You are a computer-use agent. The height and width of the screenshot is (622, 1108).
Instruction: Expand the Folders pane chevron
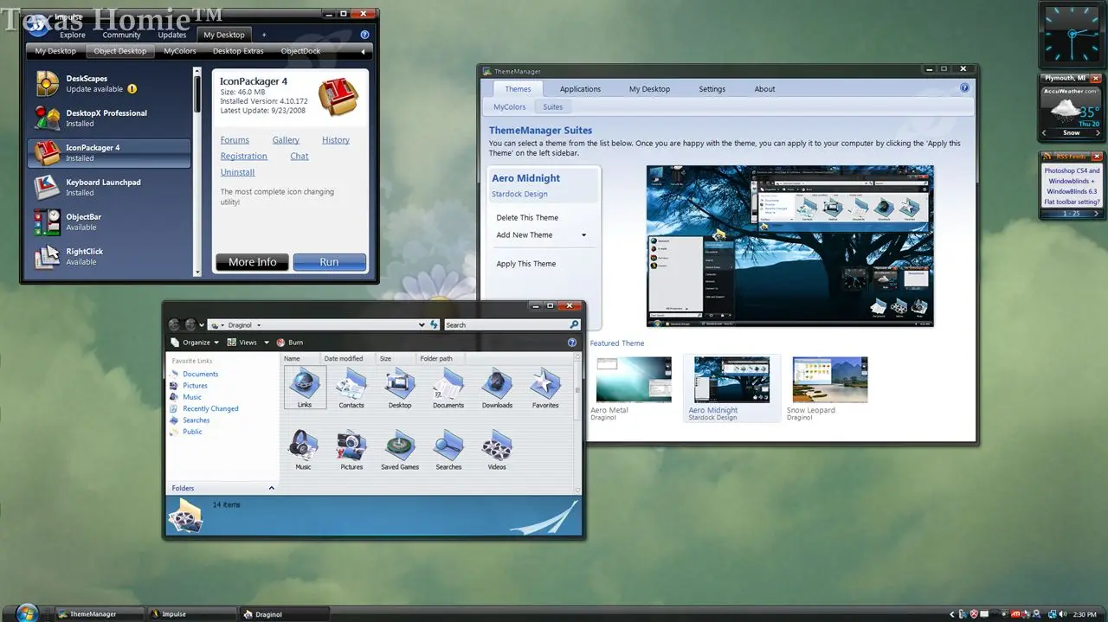click(x=271, y=488)
